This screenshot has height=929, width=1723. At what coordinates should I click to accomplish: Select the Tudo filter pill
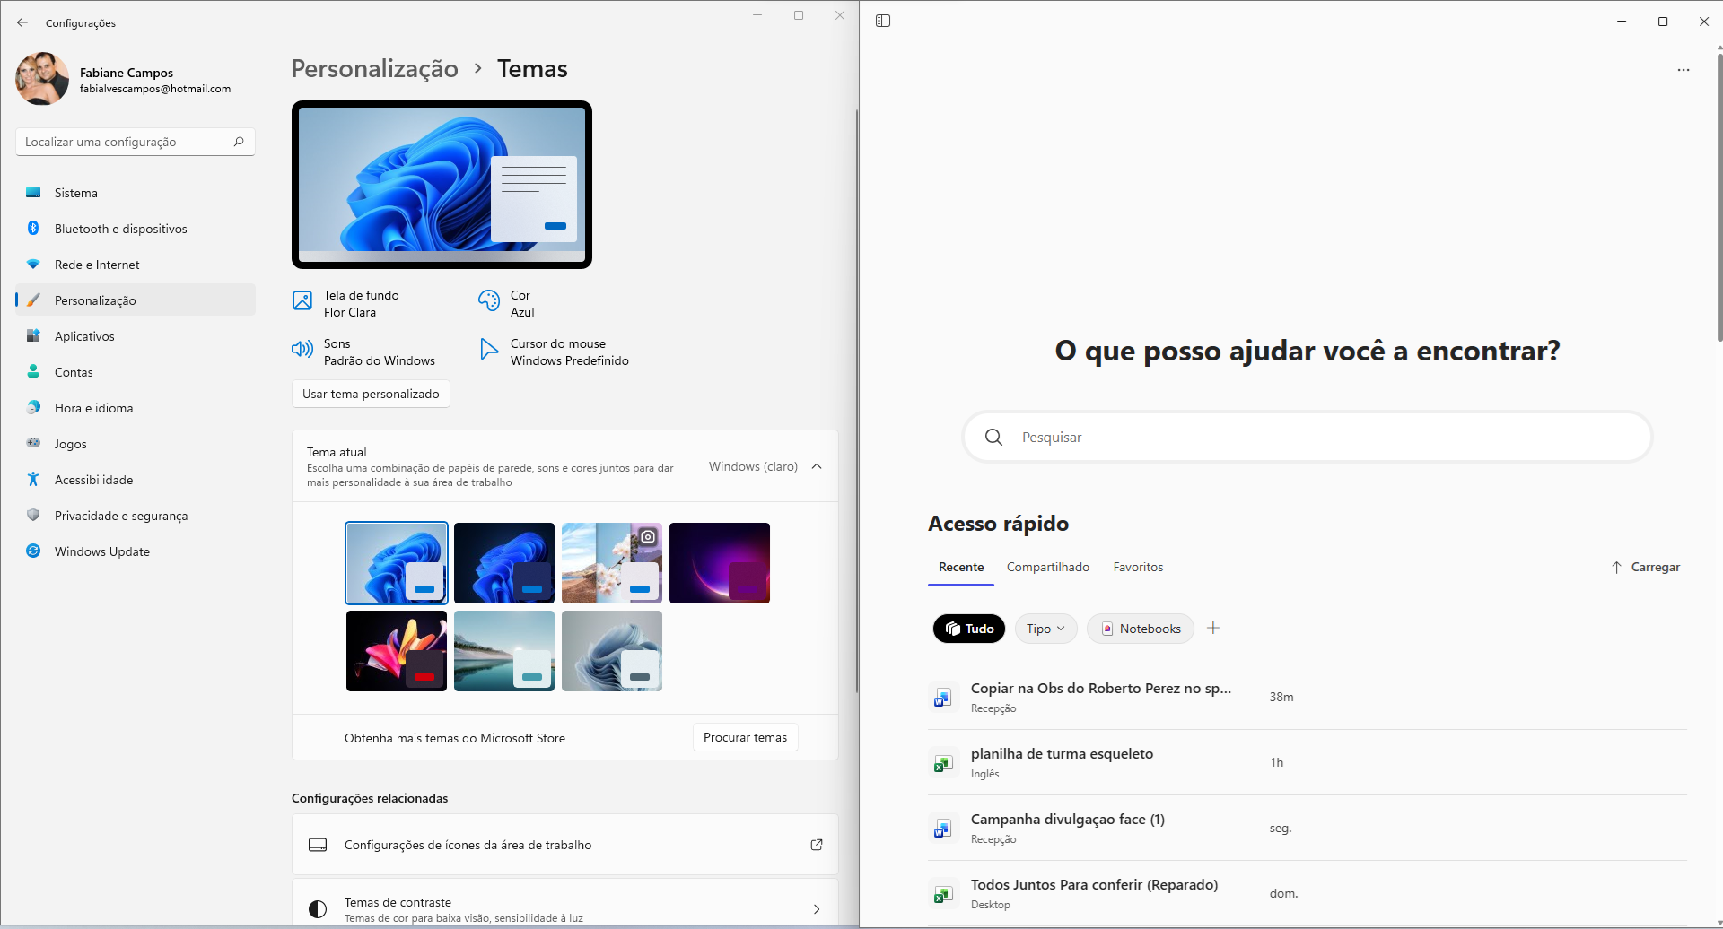969,629
